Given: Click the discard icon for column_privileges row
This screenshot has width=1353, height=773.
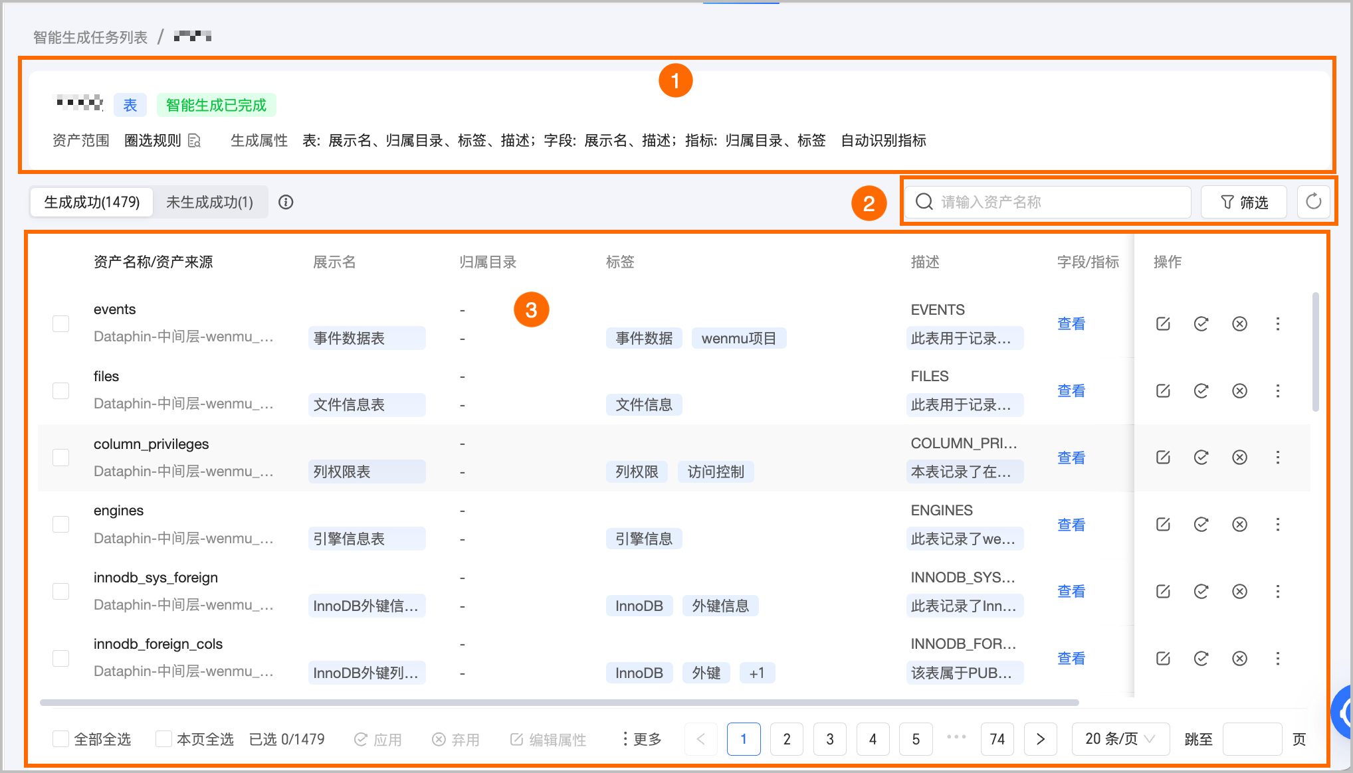Looking at the screenshot, I should tap(1239, 458).
